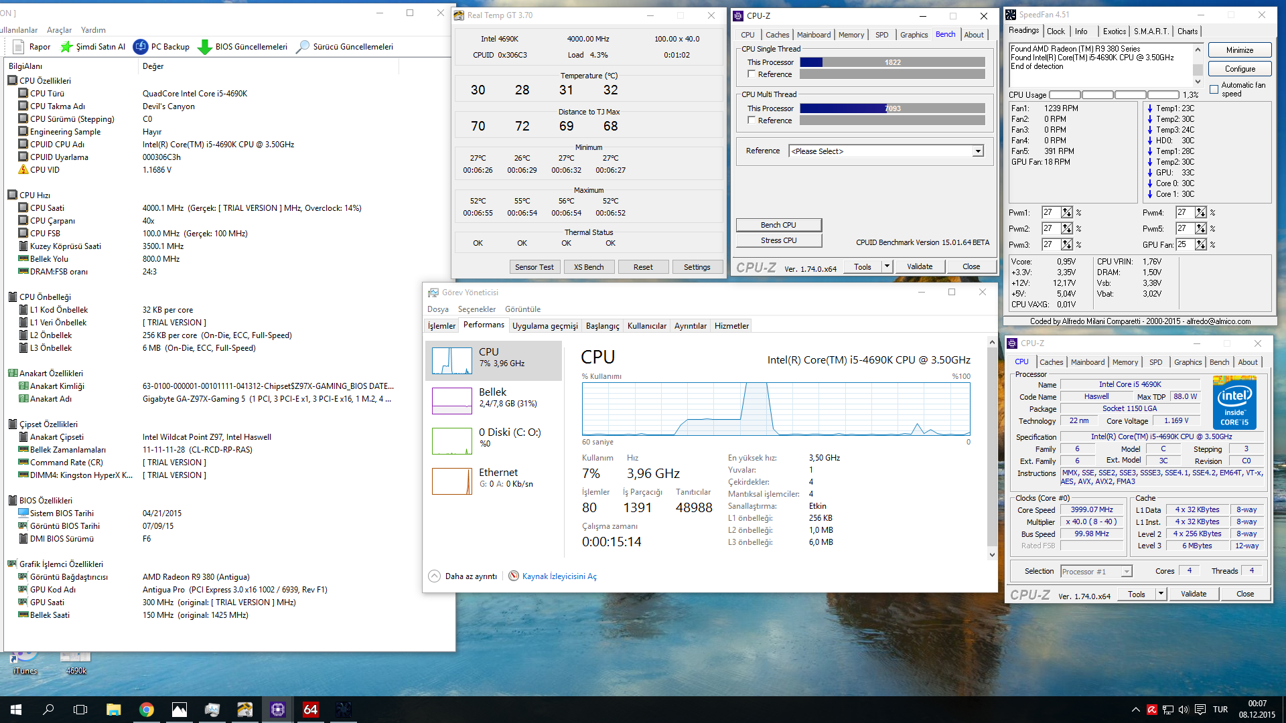
Task: Click Multi Thread This Processor score bar
Action: pyautogui.click(x=892, y=108)
